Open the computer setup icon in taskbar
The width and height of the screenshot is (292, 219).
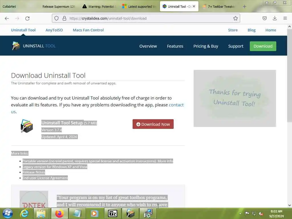pyautogui.click(x=148, y=213)
